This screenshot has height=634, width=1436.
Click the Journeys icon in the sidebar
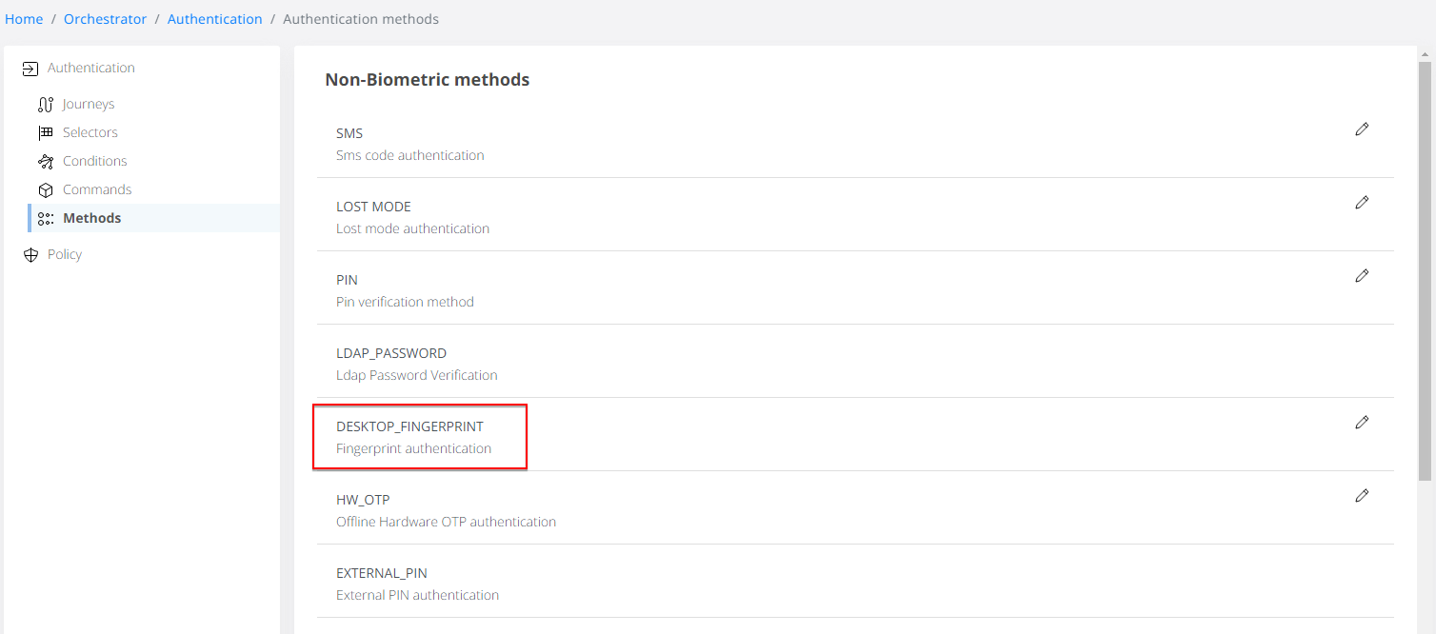coord(46,104)
